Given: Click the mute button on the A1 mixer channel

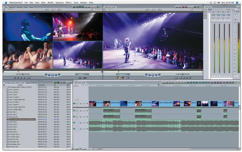Looking at the screenshot, I should coord(213,15).
